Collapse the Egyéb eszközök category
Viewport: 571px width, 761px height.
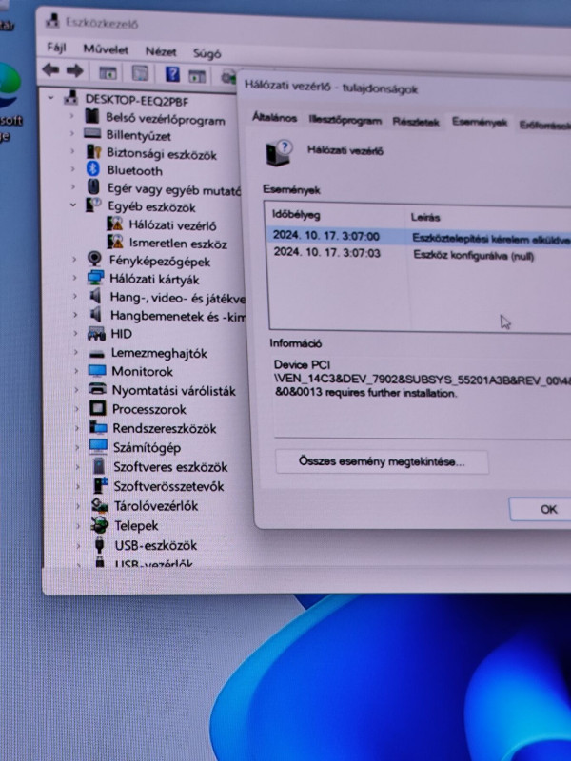pos(73,205)
